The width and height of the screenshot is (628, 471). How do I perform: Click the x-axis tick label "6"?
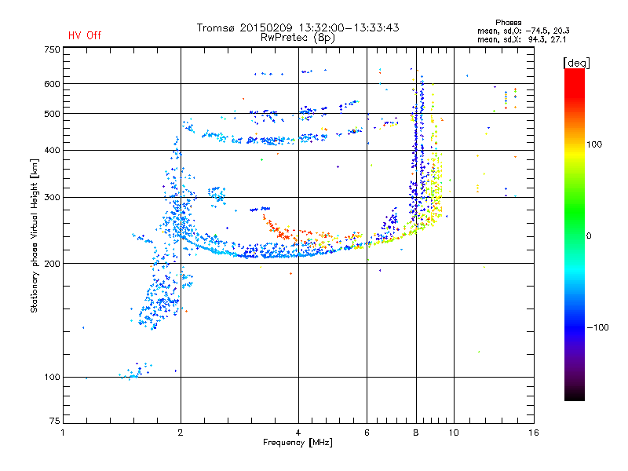[367, 433]
